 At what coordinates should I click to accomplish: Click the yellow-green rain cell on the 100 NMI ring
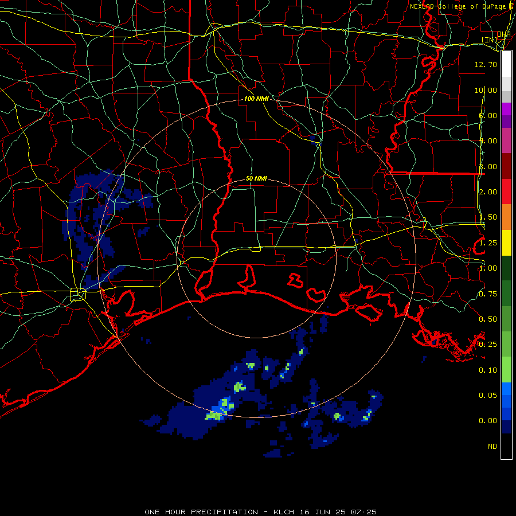[x=214, y=416]
